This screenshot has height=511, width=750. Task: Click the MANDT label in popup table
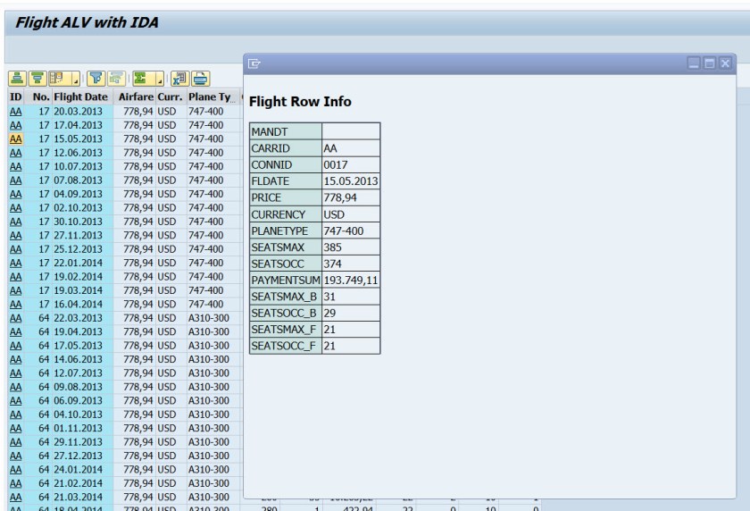pyautogui.click(x=286, y=131)
